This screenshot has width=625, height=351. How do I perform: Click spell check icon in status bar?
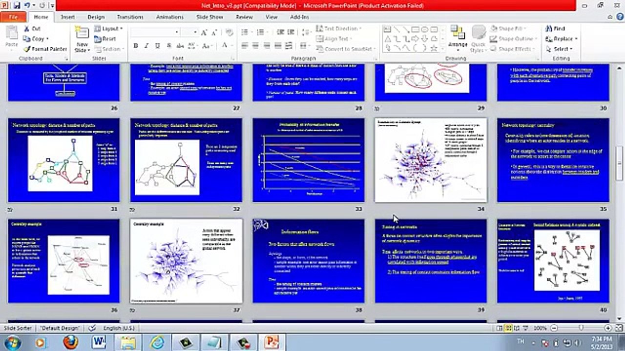[92, 328]
